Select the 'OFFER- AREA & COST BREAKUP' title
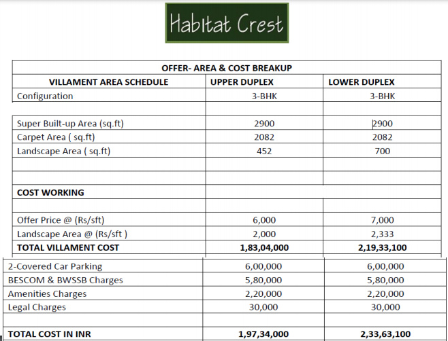This screenshot has width=448, height=341. [227, 68]
